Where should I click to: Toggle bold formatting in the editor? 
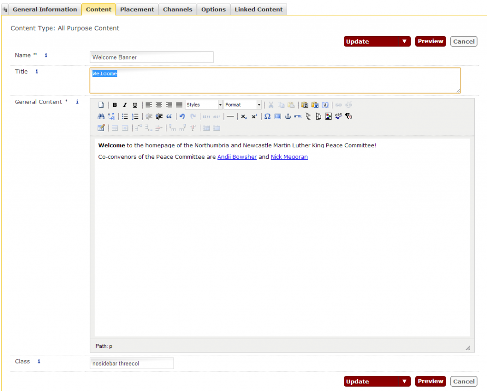tap(115, 105)
